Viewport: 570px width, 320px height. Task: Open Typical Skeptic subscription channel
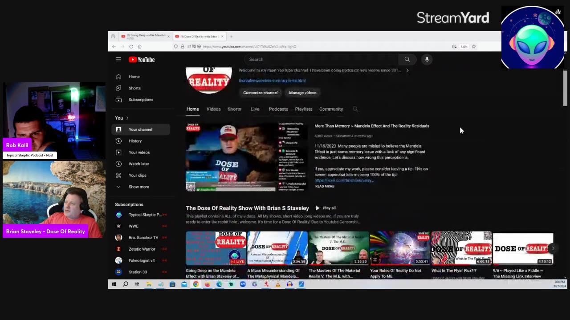(140, 215)
